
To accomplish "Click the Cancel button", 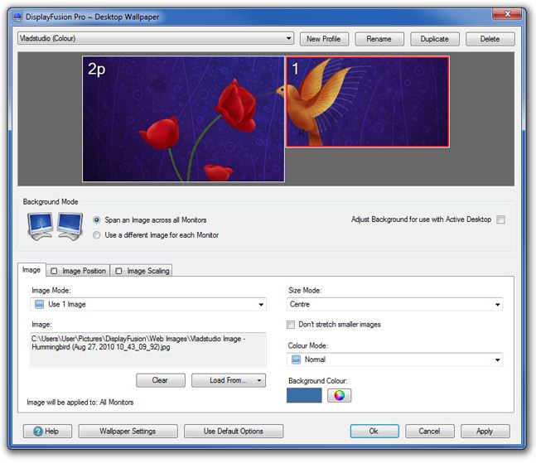I will click(430, 432).
